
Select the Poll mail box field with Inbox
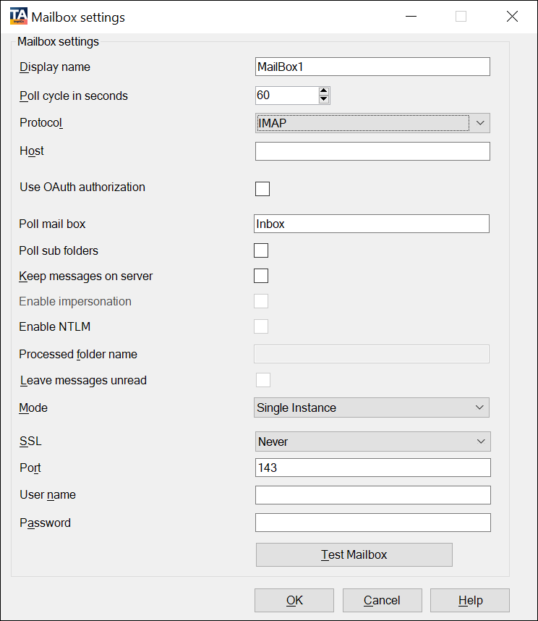click(x=372, y=224)
